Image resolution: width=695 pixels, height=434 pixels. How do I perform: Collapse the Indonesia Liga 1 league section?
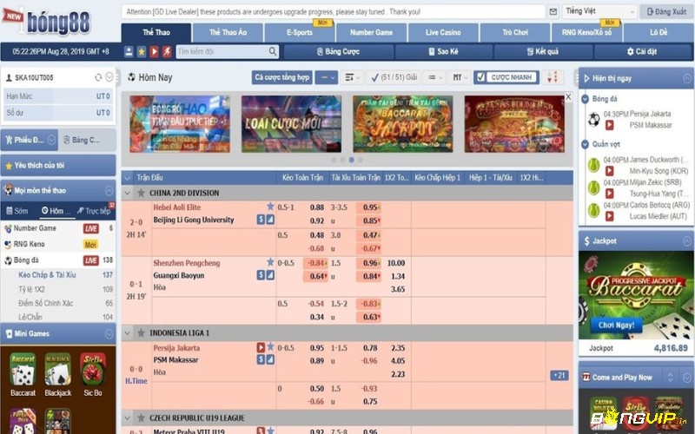click(129, 332)
